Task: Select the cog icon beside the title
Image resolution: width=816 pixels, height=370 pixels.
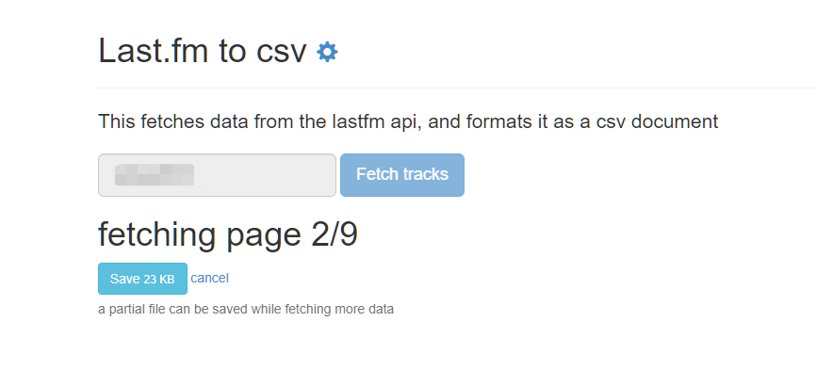Action: click(327, 52)
